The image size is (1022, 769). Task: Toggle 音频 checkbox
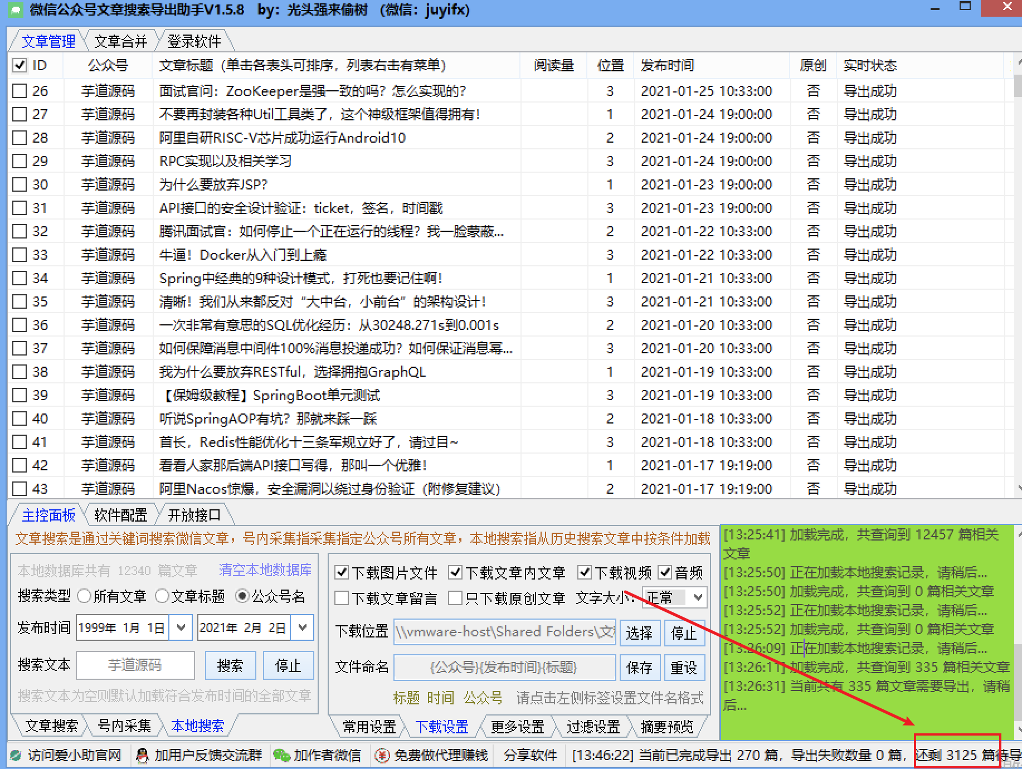pyautogui.click(x=665, y=573)
